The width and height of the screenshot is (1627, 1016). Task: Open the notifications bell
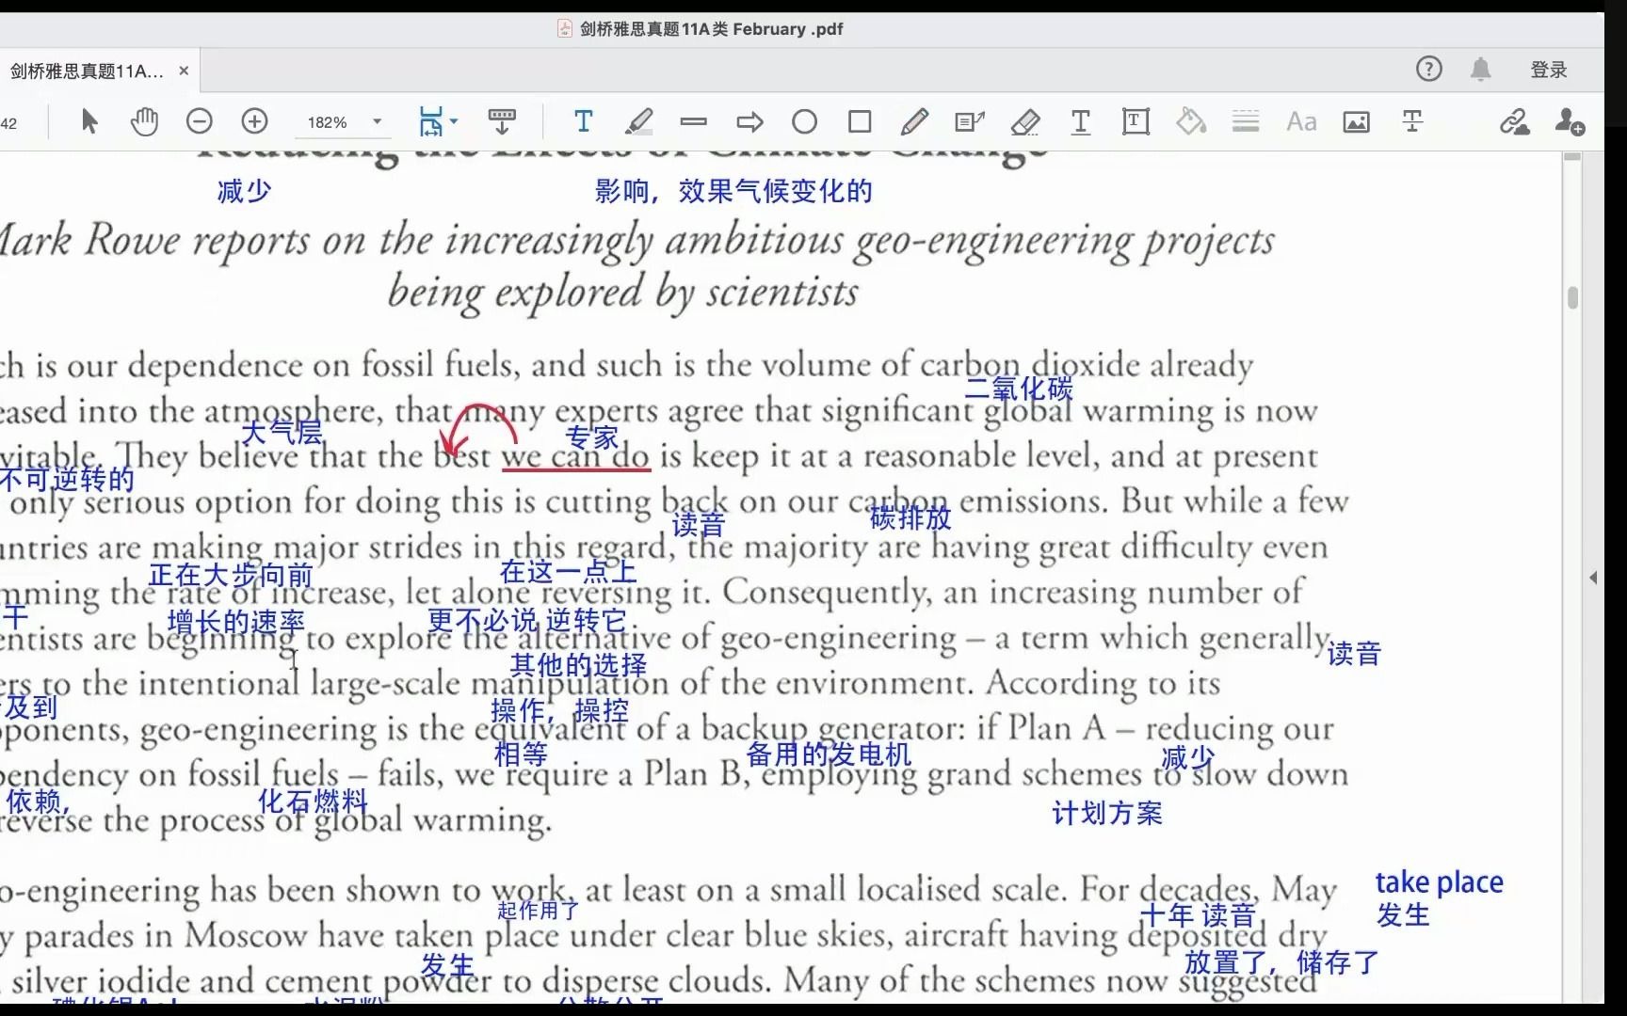coord(1481,69)
